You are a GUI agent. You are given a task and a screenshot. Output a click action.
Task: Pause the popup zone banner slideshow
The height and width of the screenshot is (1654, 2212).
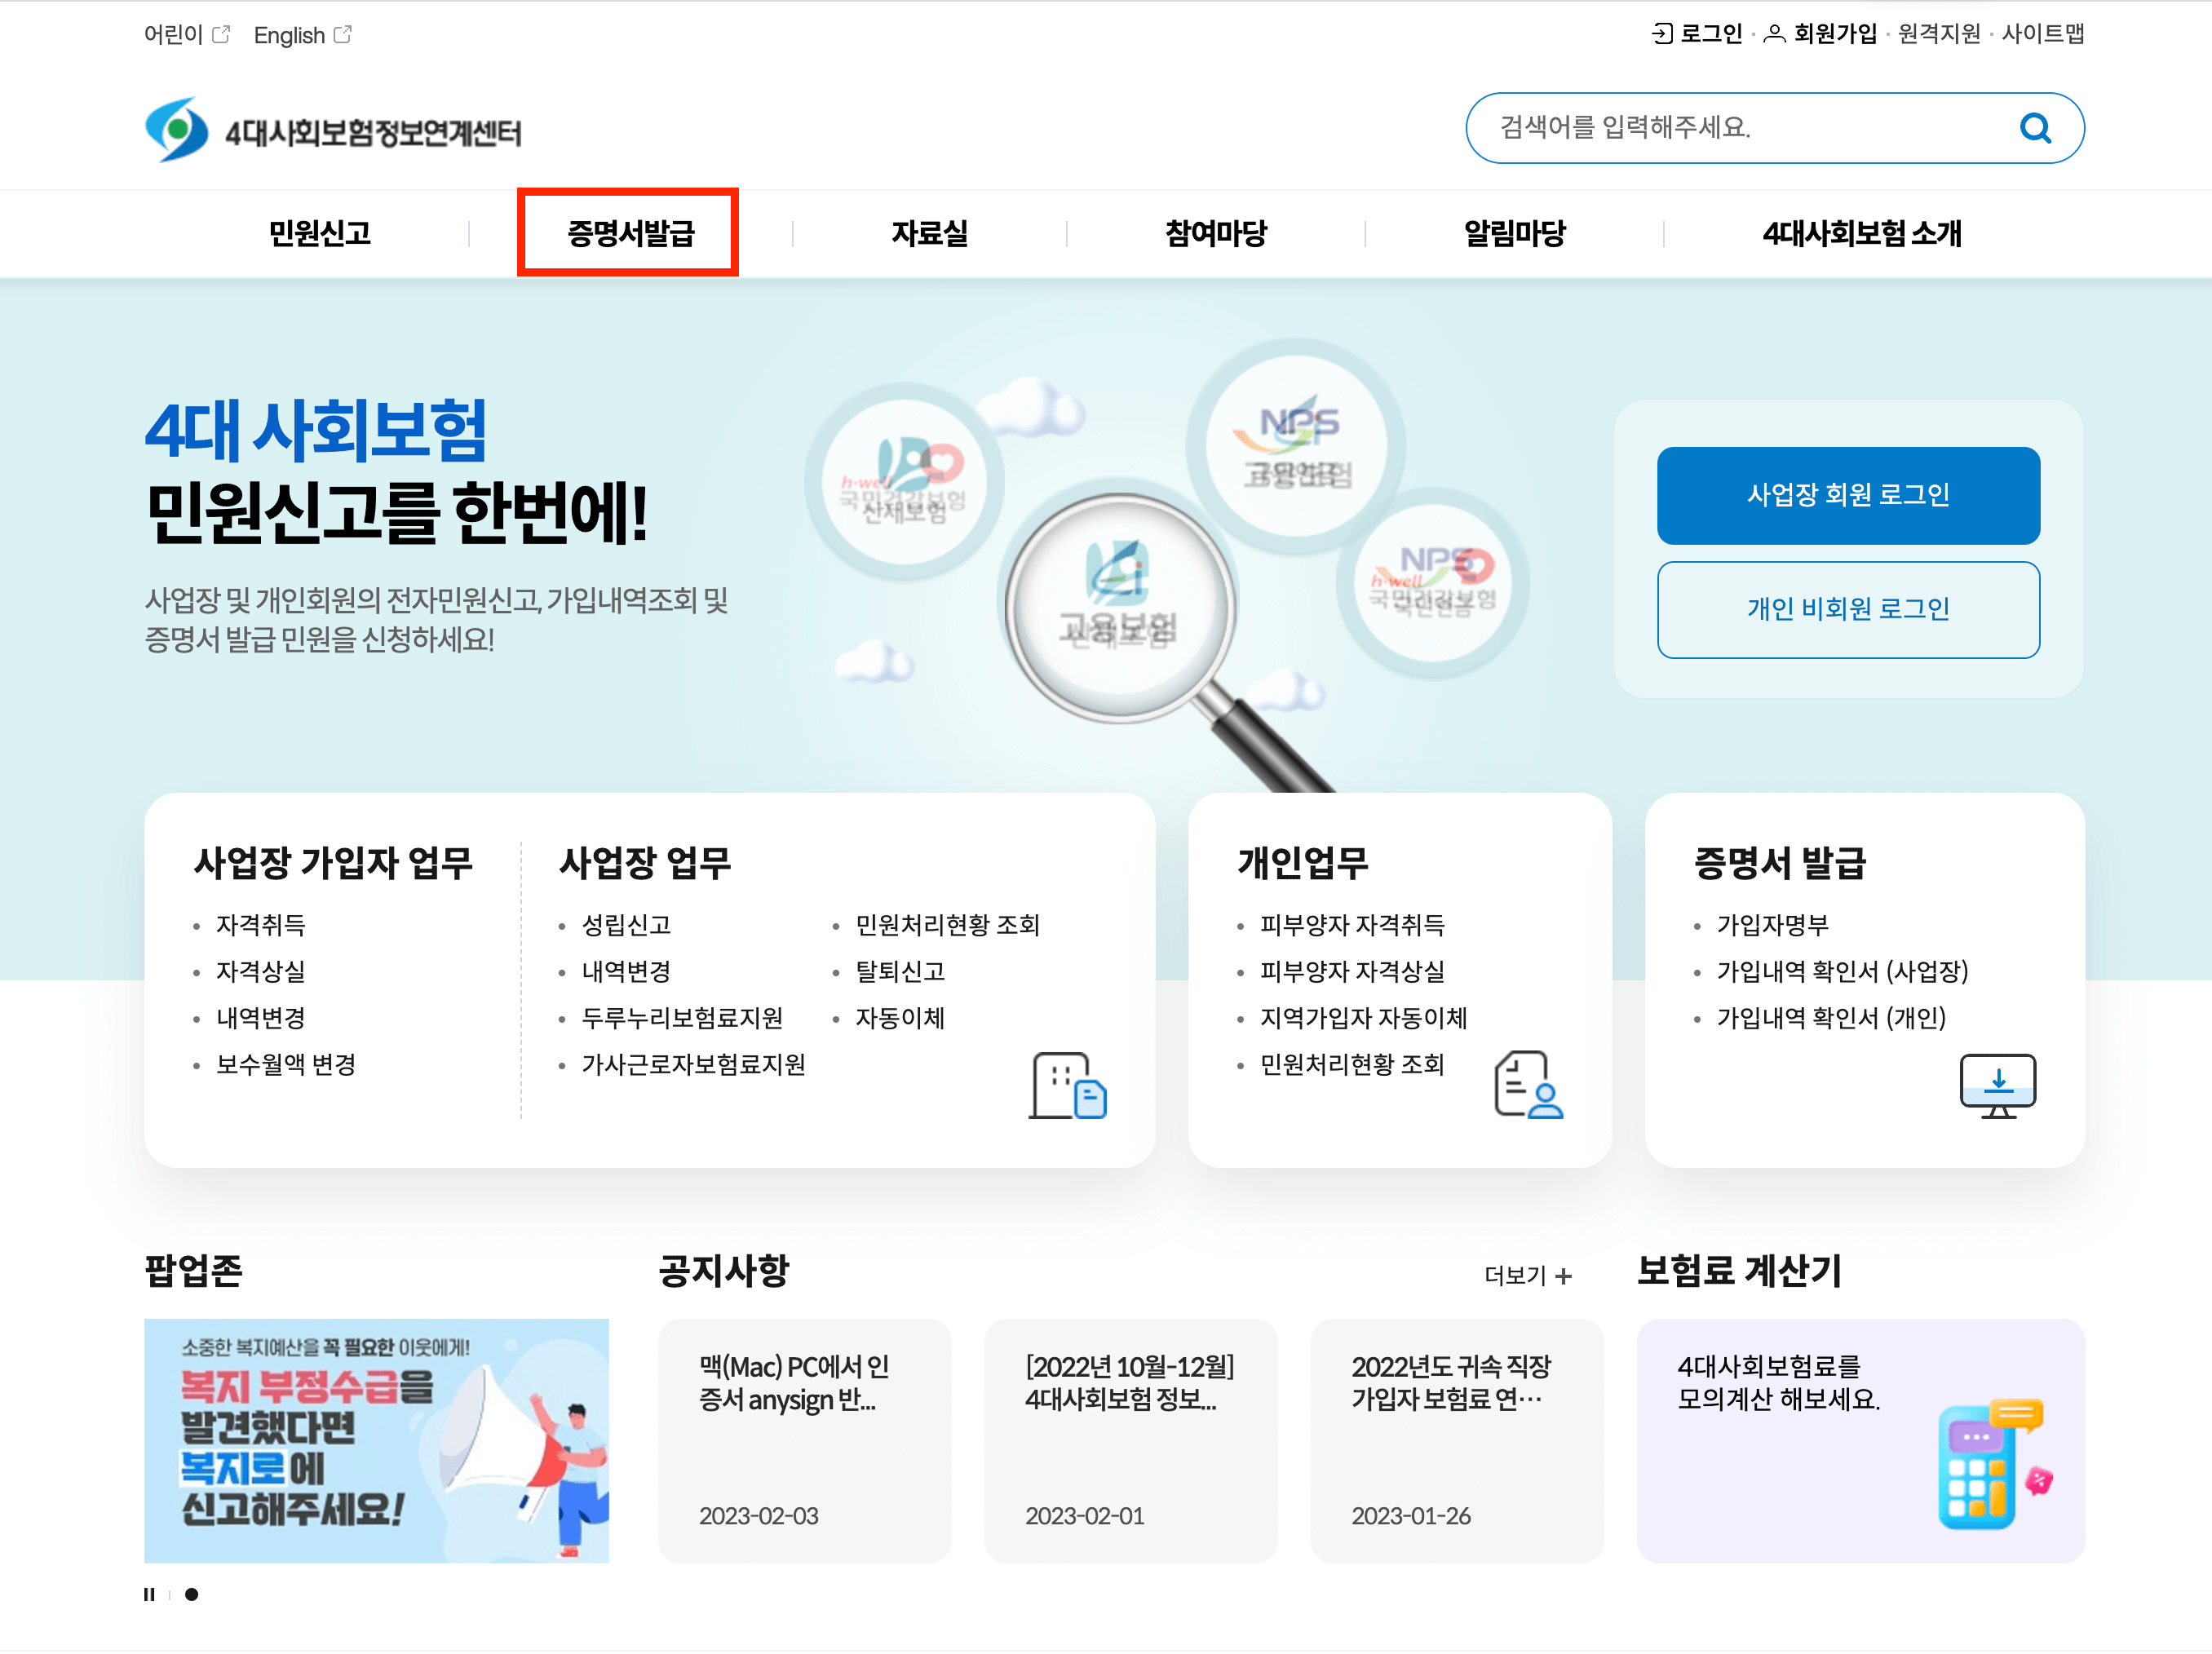tap(149, 1594)
